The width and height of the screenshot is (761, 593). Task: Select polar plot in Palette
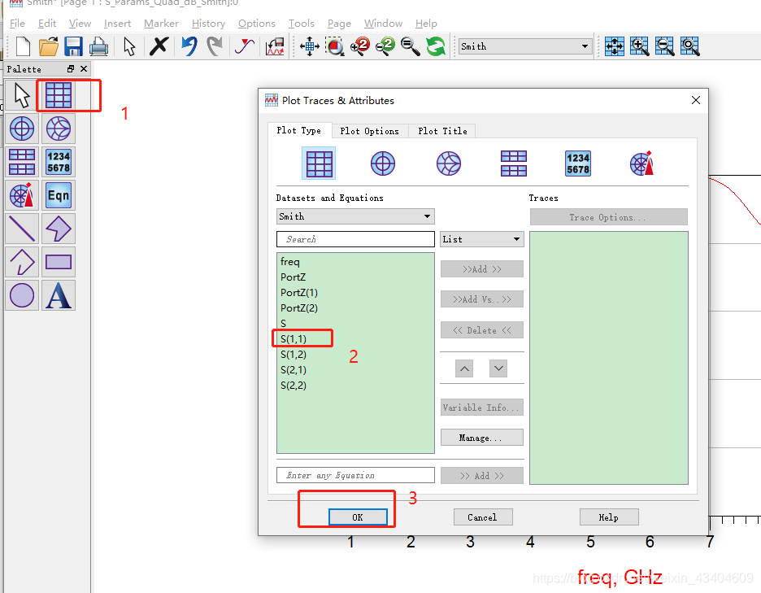[x=22, y=129]
